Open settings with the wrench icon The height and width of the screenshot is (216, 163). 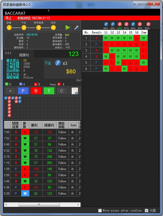(x=76, y=27)
